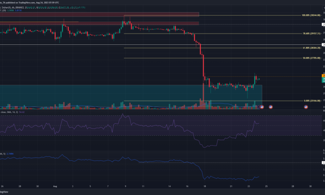This screenshot has height=195, width=325.
Task: Click date 18 on the time axis
Action: [x=204, y=187]
